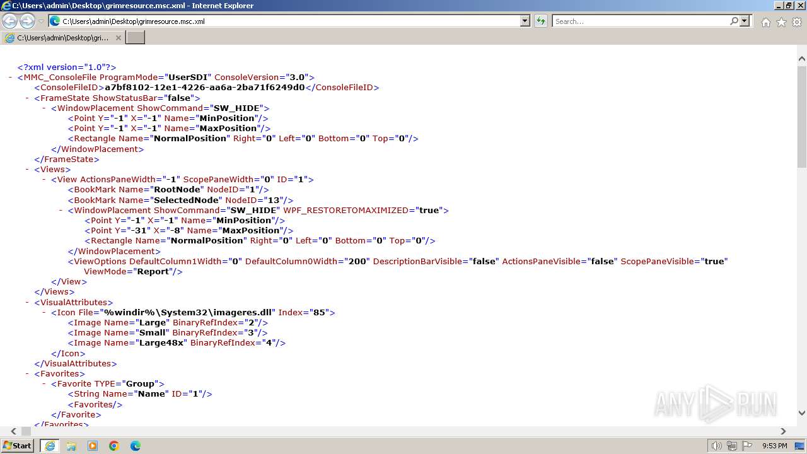Click the network tray icon
Image resolution: width=807 pixels, height=454 pixels.
point(732,446)
